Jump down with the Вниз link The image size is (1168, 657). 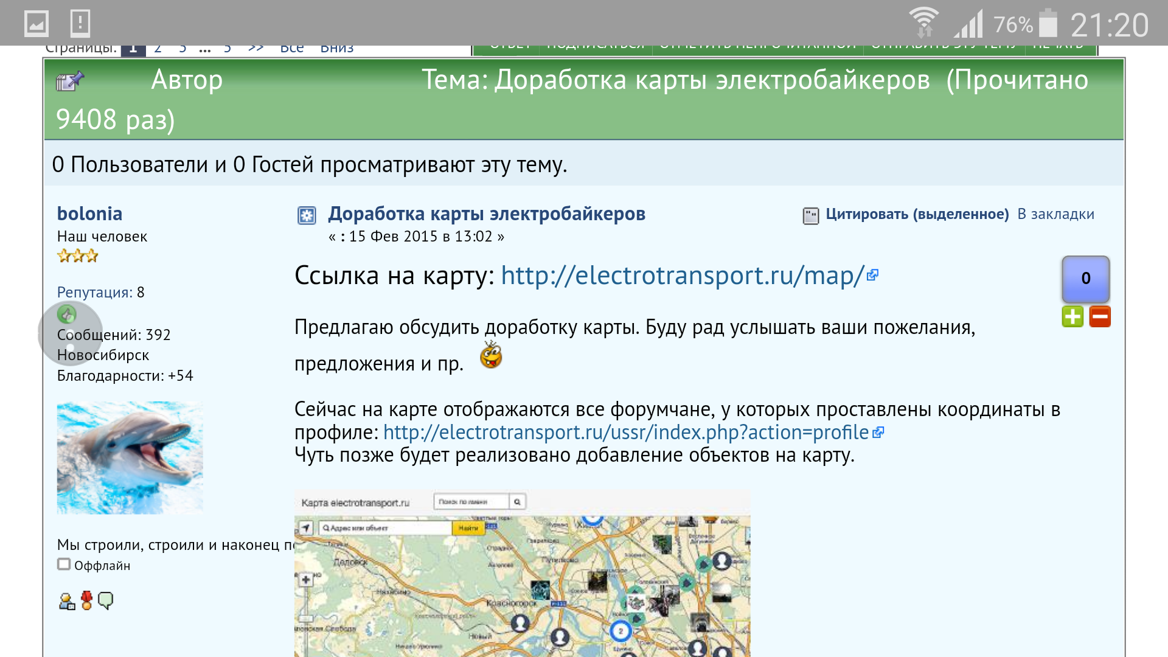[336, 49]
